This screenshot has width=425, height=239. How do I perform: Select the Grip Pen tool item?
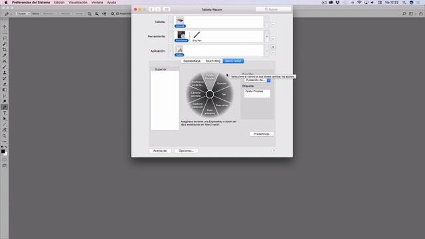pyautogui.click(x=197, y=37)
